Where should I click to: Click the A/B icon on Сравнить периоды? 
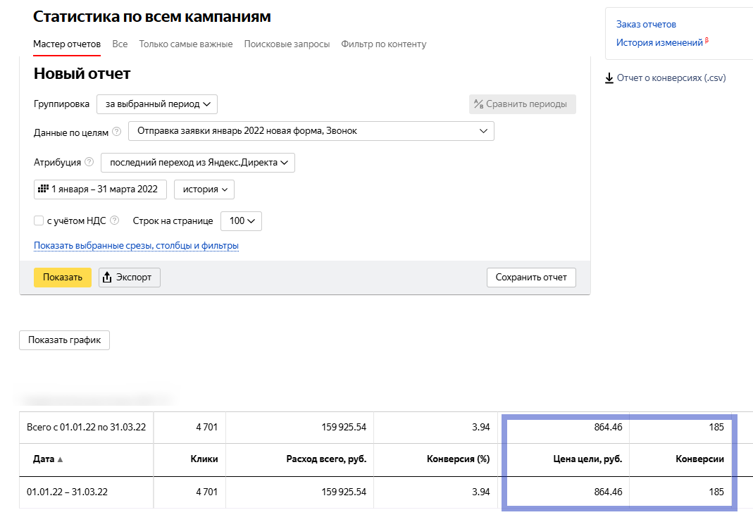479,104
